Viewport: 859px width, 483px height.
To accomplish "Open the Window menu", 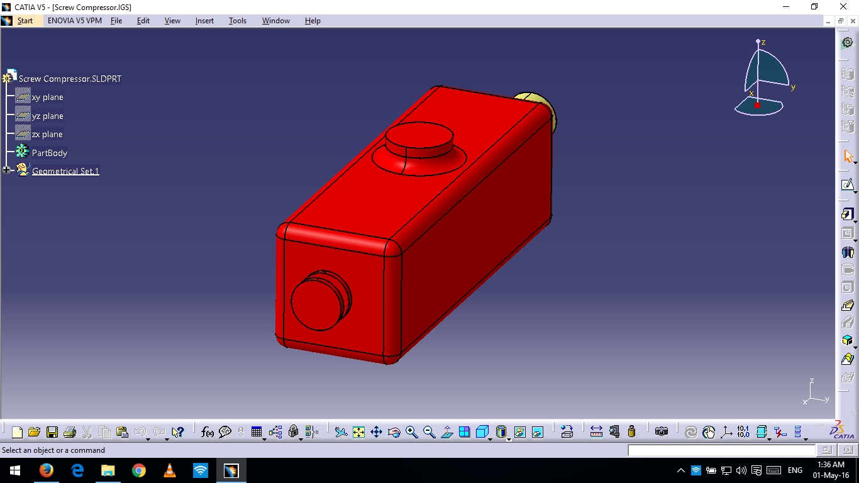I will 276,21.
